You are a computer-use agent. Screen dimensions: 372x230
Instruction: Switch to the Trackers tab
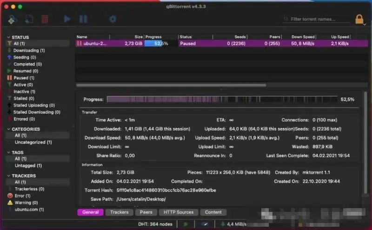pos(120,212)
